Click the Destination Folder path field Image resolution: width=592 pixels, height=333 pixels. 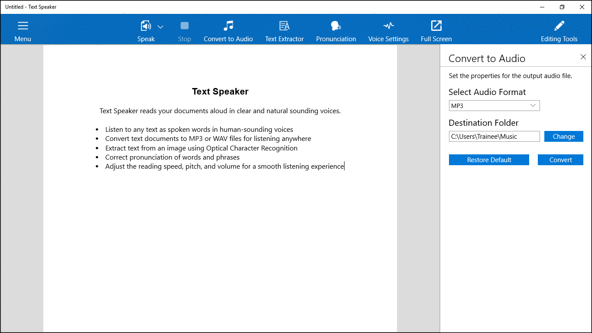pyautogui.click(x=494, y=137)
